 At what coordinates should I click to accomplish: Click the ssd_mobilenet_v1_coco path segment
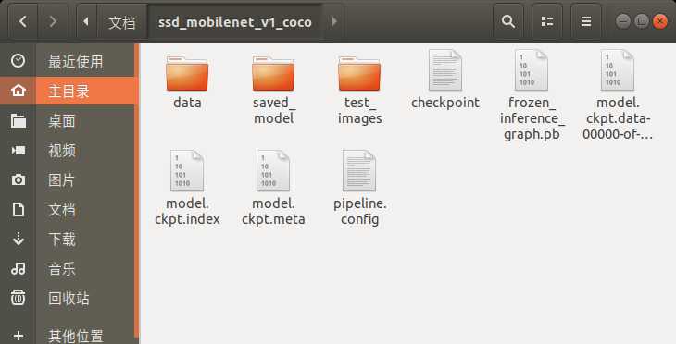(x=235, y=22)
